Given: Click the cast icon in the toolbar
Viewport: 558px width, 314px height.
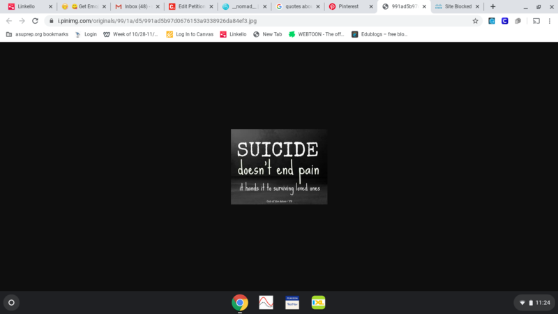Looking at the screenshot, I should tap(536, 21).
